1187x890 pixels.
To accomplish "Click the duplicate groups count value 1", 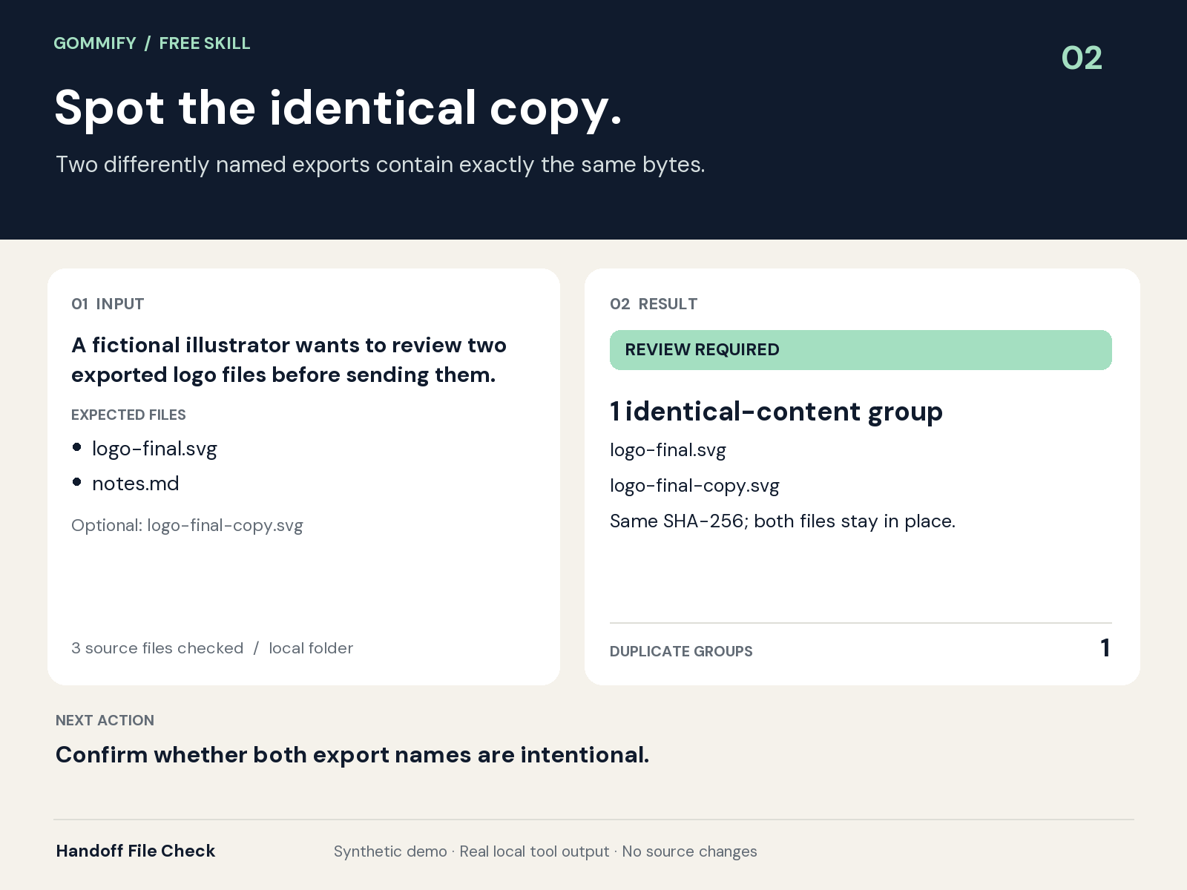I will [1105, 648].
